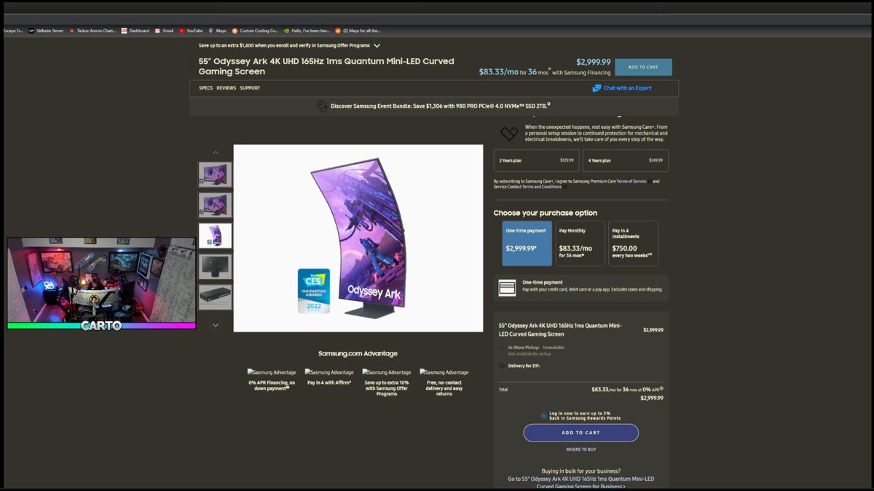Click the streamer webcam overlay labeled CARTO
874x491 pixels.
tap(101, 283)
